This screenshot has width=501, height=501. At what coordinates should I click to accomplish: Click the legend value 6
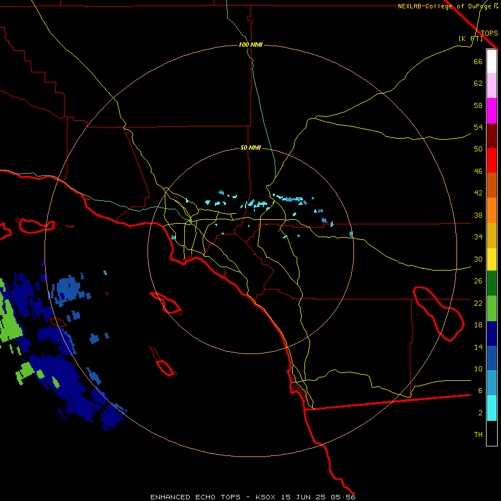pos(480,390)
